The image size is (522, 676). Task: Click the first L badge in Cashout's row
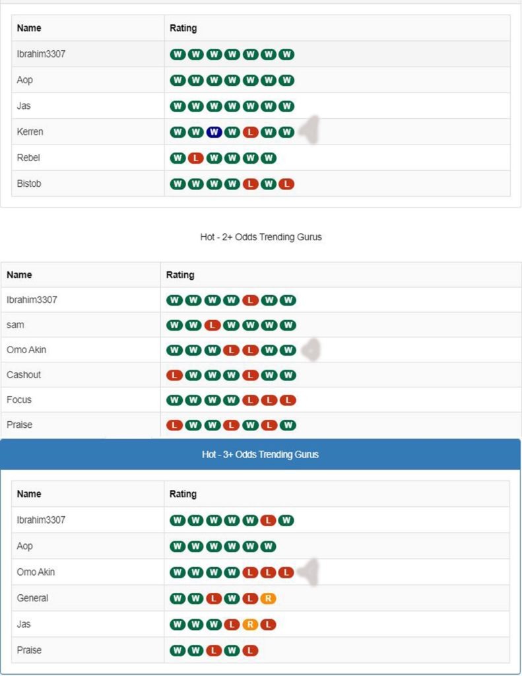(174, 375)
